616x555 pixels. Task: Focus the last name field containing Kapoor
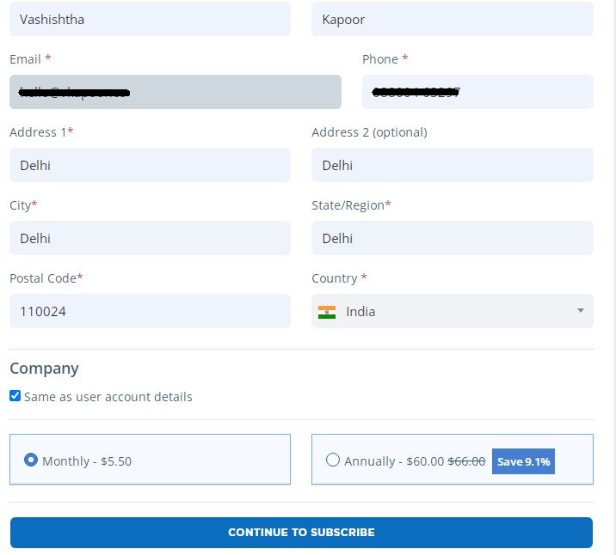(452, 19)
